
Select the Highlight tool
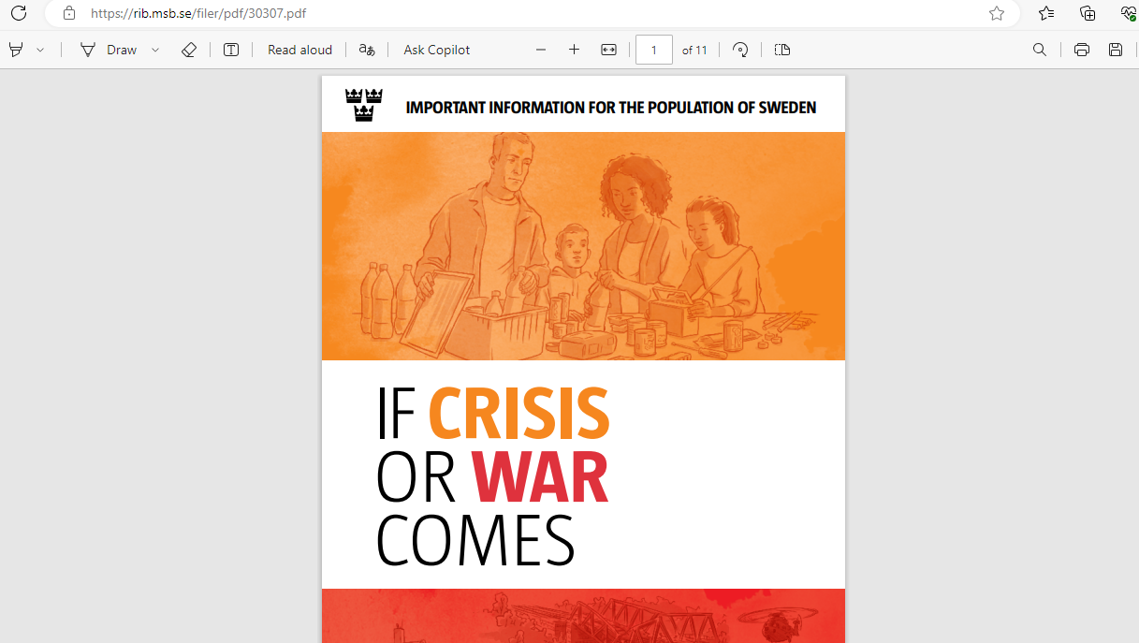(x=16, y=50)
